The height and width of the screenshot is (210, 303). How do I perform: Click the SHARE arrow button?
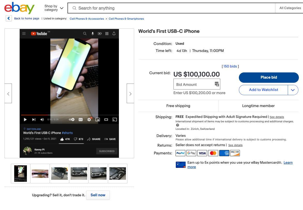(x=94, y=139)
